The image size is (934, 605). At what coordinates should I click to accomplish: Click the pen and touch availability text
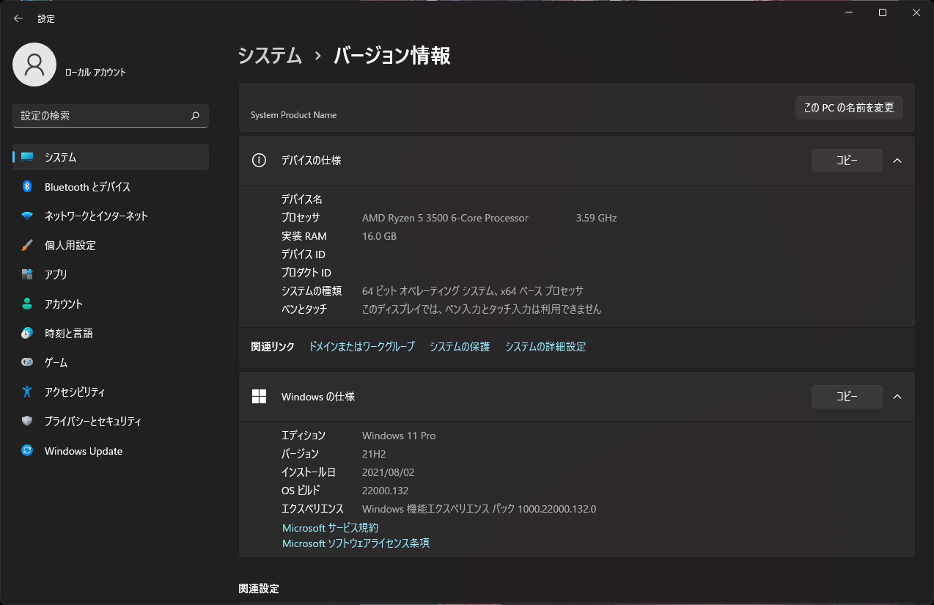(x=482, y=309)
